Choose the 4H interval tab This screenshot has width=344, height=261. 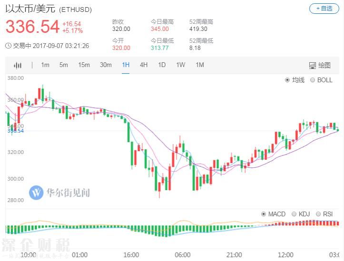144,65
